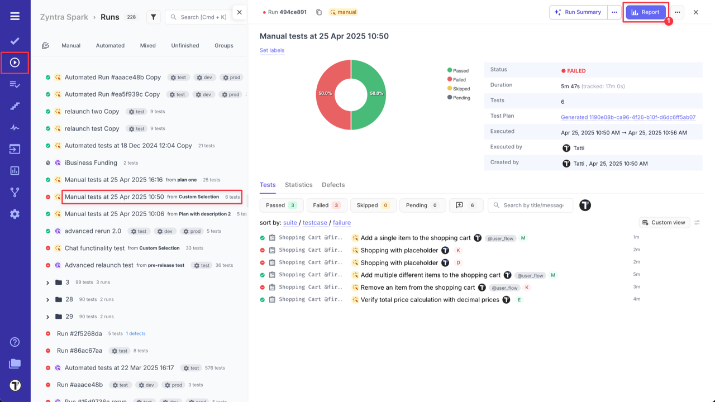Open the settings gear in the sidebar
715x402 pixels.
[x=15, y=214]
